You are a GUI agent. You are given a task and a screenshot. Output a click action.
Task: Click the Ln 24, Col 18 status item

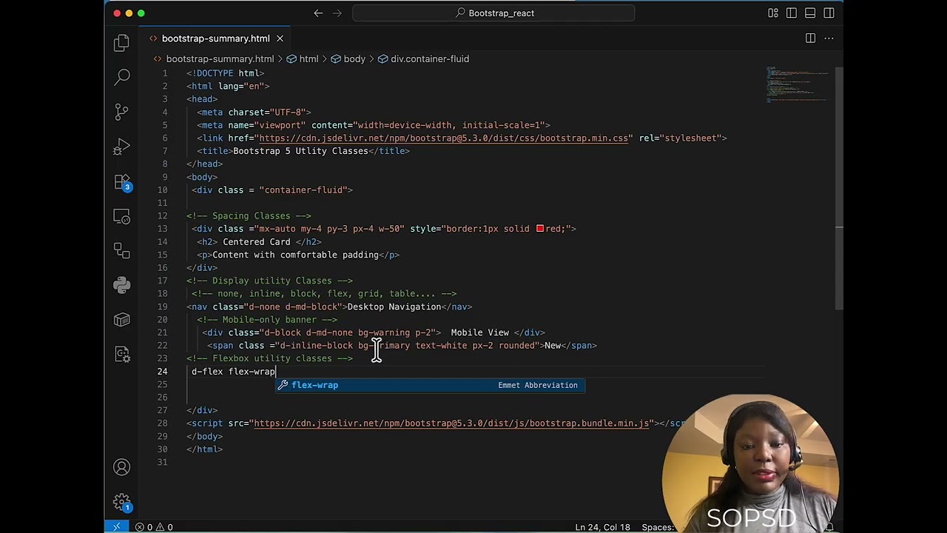(x=603, y=527)
